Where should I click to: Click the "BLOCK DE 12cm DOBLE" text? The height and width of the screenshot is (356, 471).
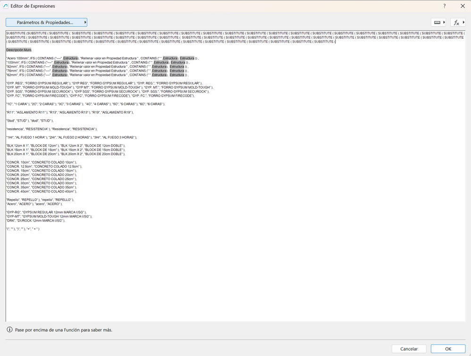103,146
